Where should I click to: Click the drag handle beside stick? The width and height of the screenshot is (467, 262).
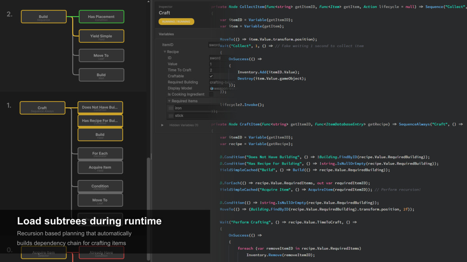pos(170,115)
